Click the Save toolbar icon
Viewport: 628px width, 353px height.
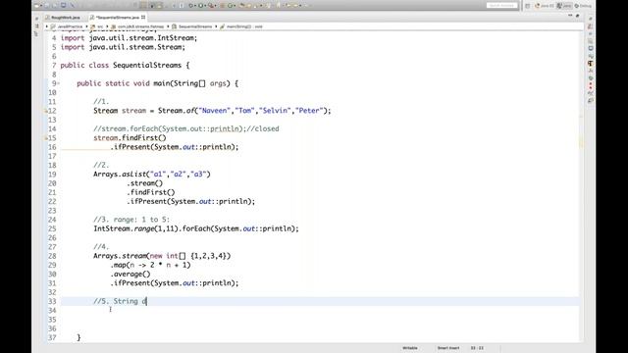pyautogui.click(x=46, y=6)
